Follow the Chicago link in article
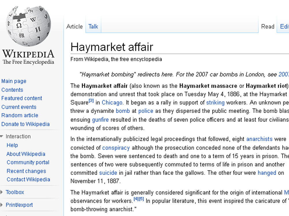Viewport: 289px width, 216px height. (x=112, y=103)
